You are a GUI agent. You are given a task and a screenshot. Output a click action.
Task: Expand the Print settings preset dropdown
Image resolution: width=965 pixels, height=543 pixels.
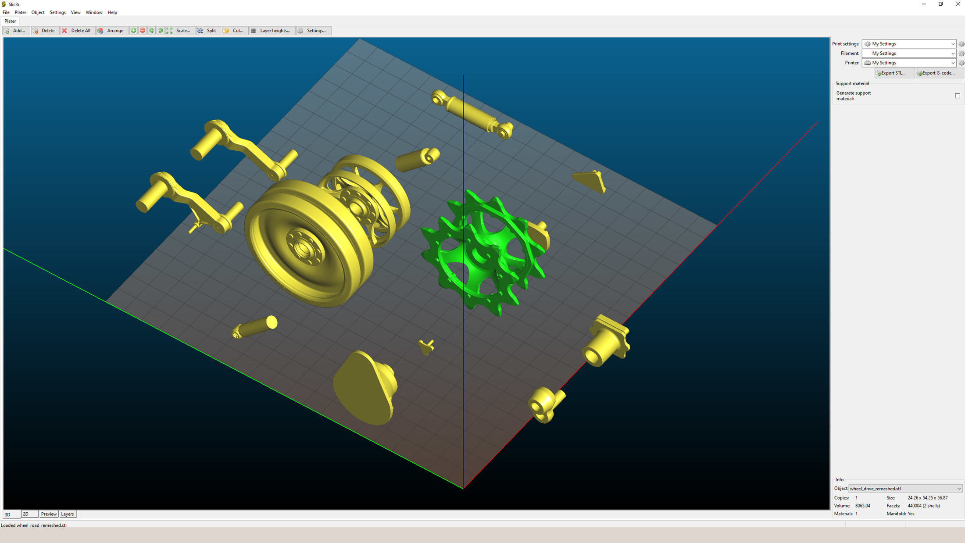pyautogui.click(x=952, y=44)
